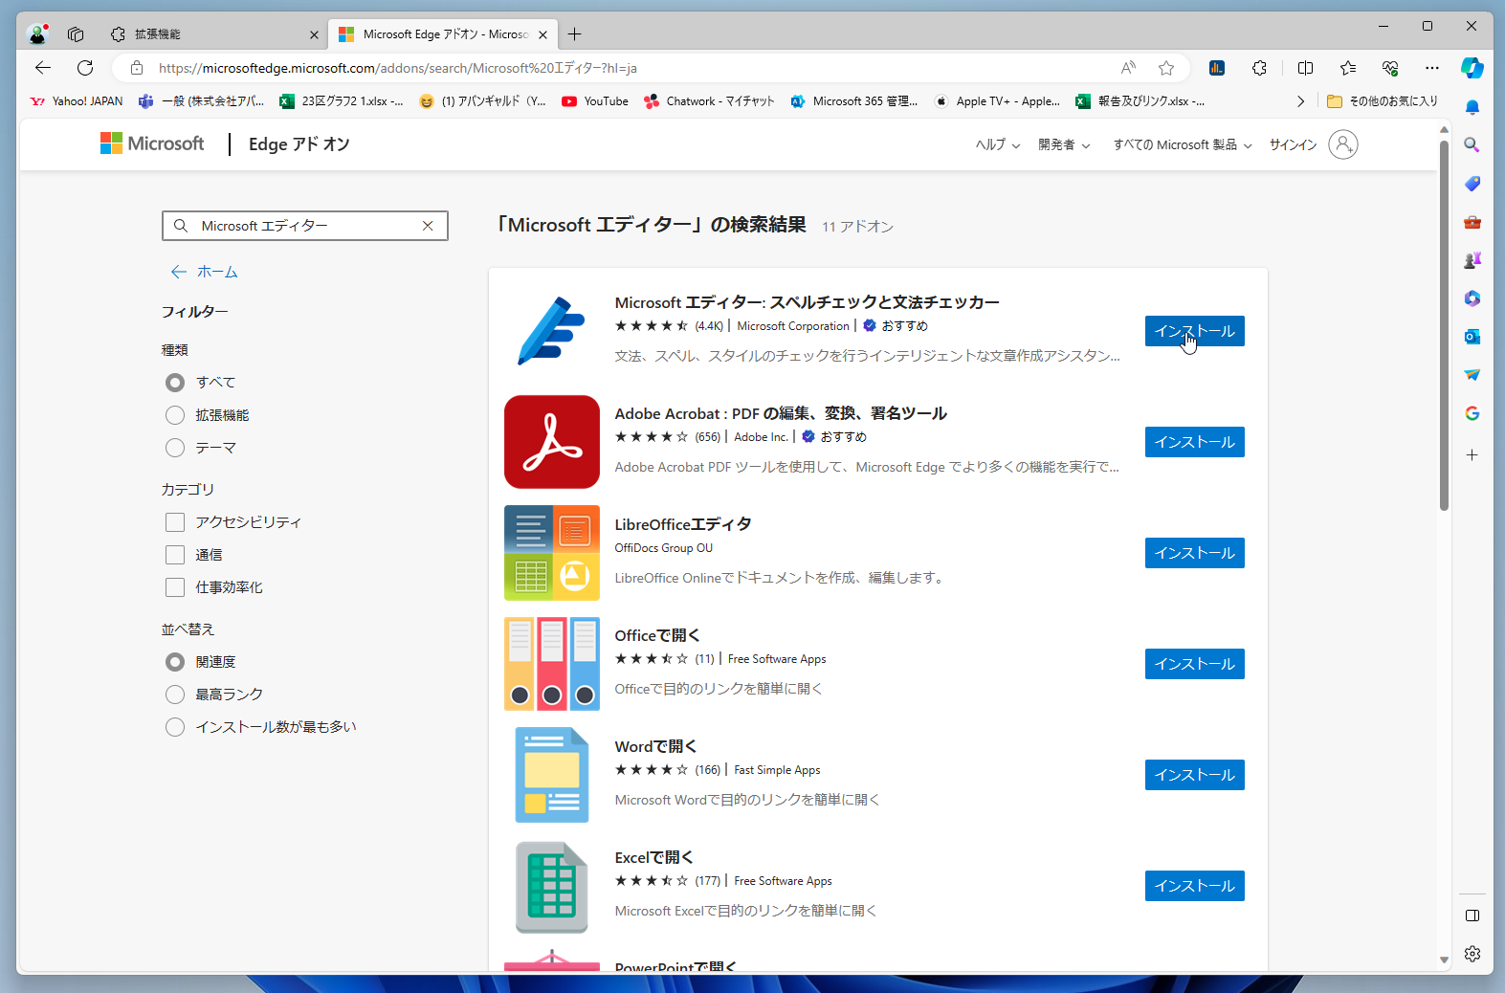Go back via the ホーム link
Image resolution: width=1505 pixels, height=993 pixels.
coord(204,272)
